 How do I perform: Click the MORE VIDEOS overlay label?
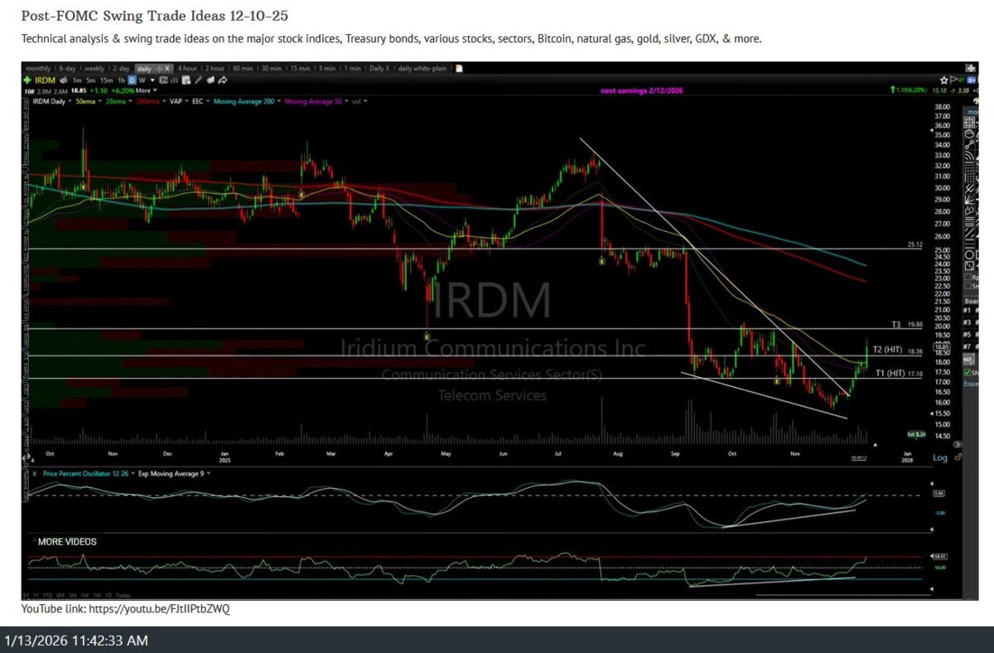tap(67, 542)
